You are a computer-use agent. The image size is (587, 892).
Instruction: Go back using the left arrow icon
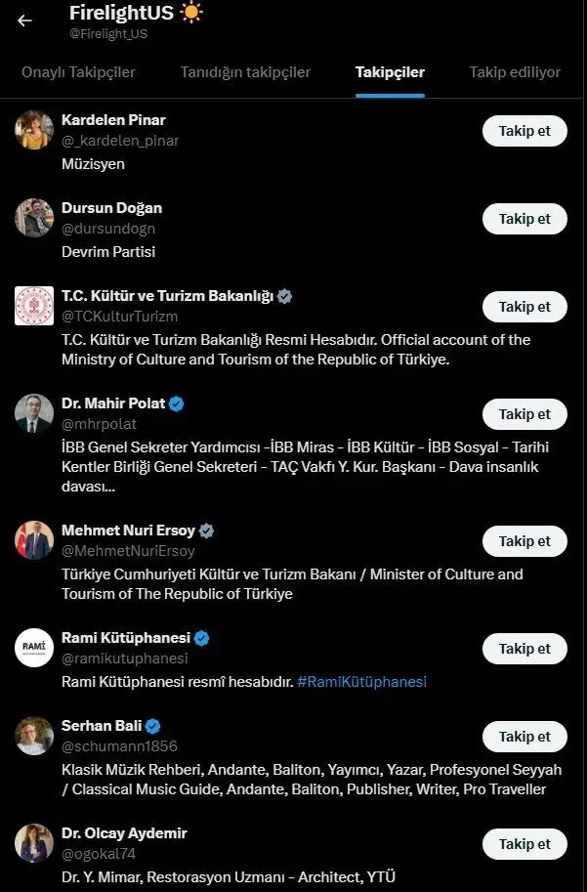pyautogui.click(x=24, y=21)
